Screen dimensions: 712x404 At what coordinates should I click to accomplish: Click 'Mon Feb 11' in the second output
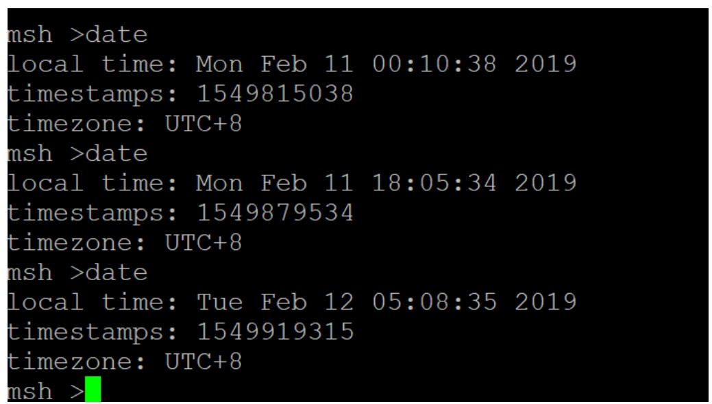pos(275,184)
